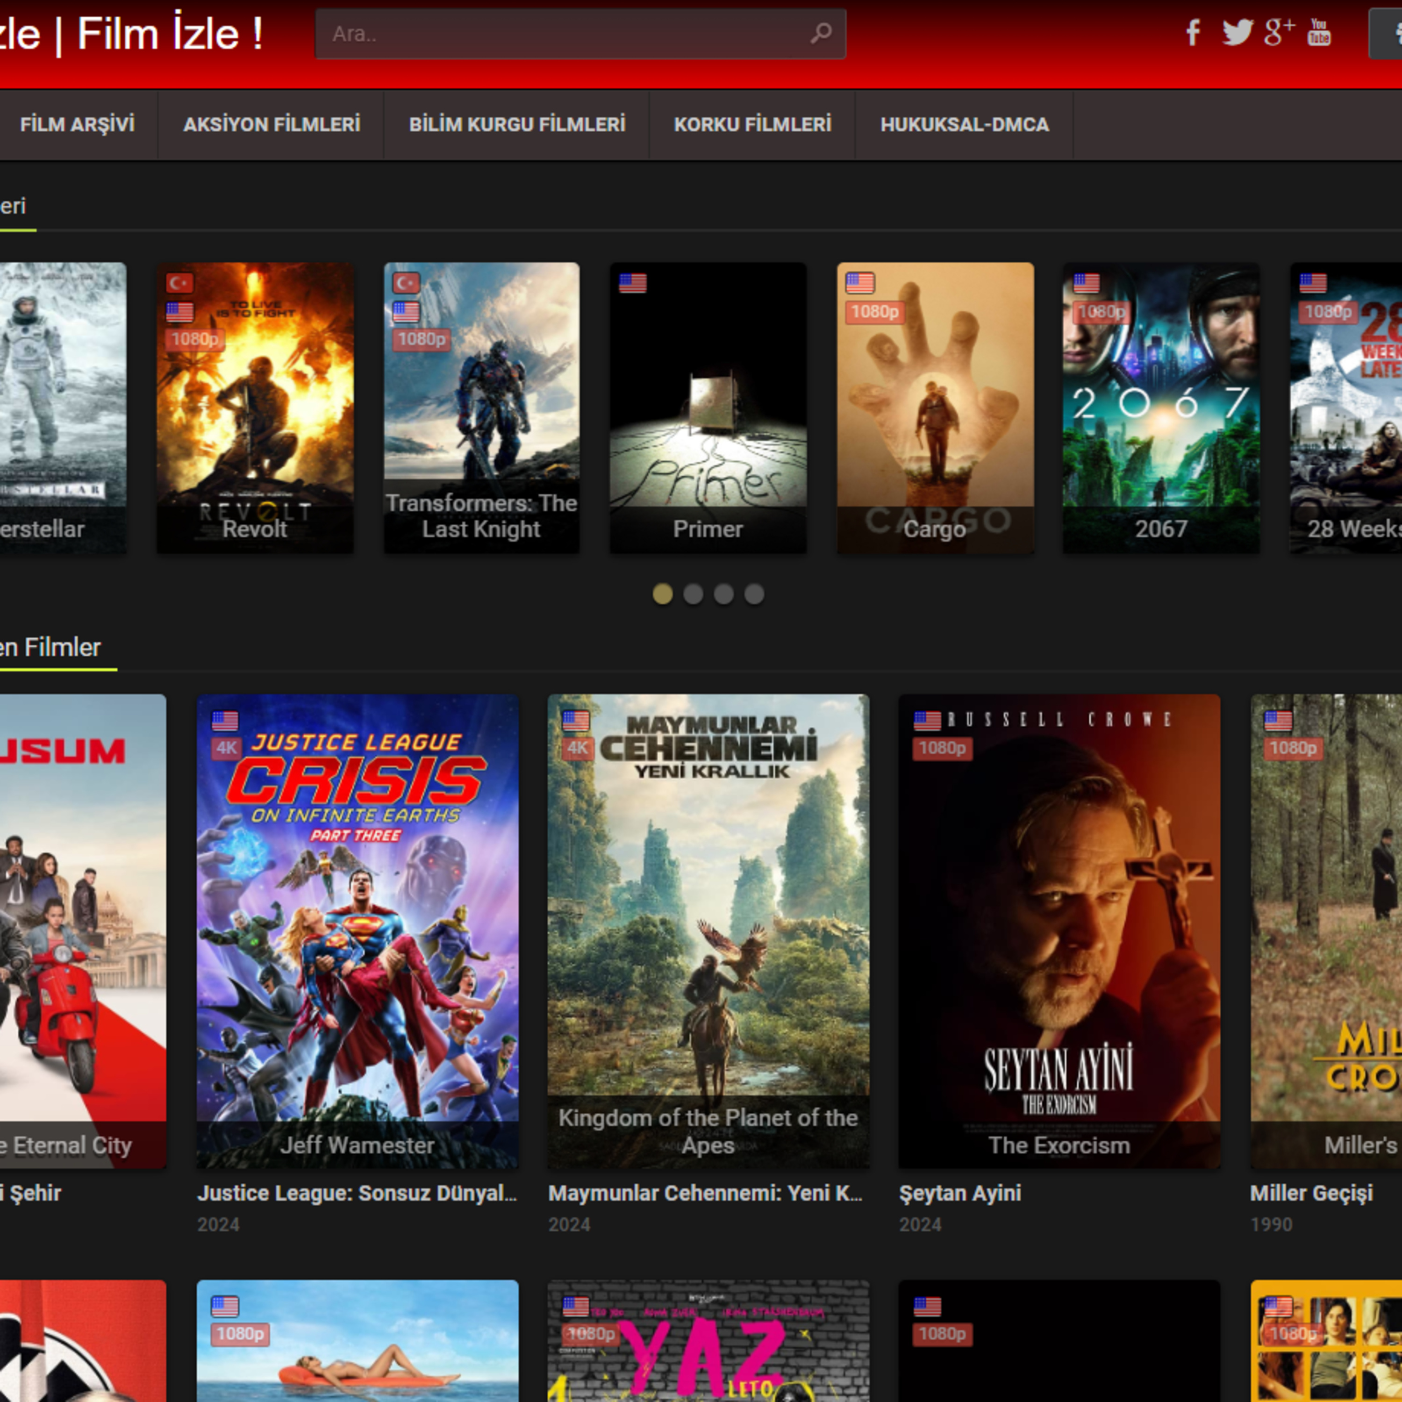Screen dimensions: 1402x1402
Task: Open the HUKUKSAL-DMCA page
Action: pyautogui.click(x=965, y=125)
